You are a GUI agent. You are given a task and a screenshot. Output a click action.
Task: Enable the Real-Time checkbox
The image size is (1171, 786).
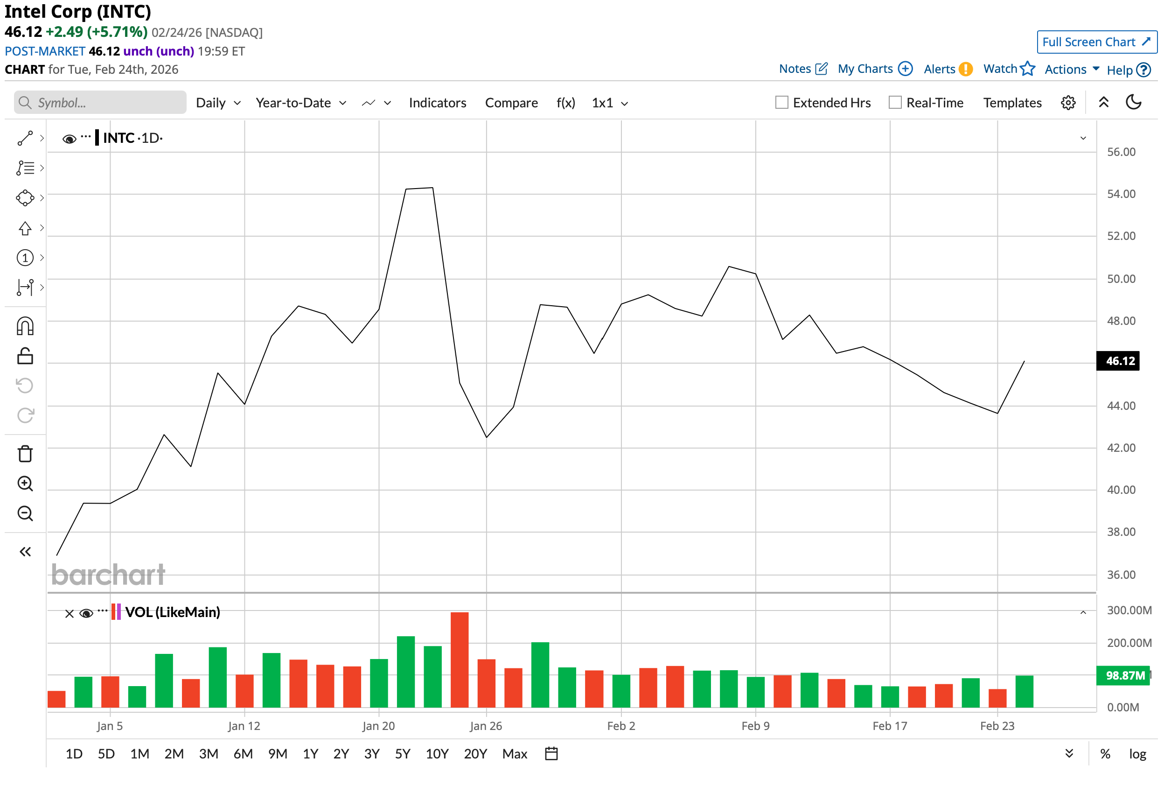tap(895, 103)
